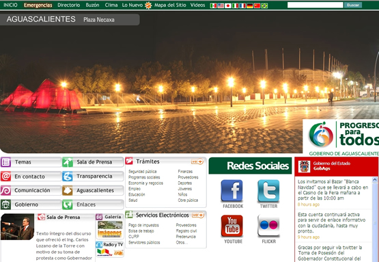Open the Salud link
This screenshot has width=379, height=262.
(133, 200)
